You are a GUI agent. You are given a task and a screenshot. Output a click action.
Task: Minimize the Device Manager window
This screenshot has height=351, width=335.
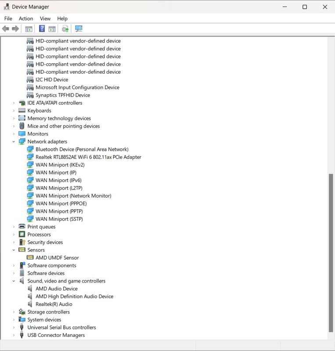pyautogui.click(x=285, y=7)
